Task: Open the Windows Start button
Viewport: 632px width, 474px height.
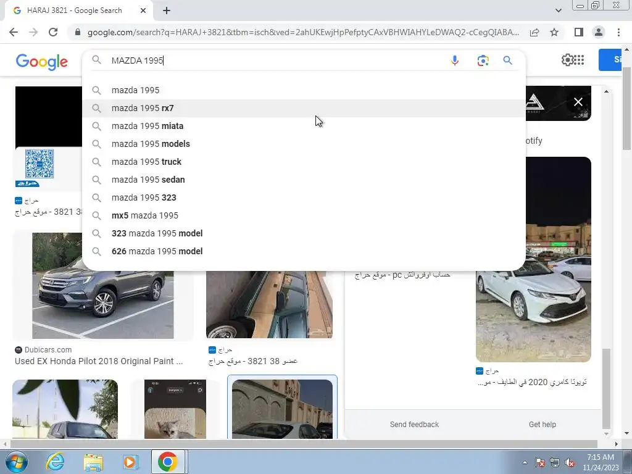Action: click(x=17, y=462)
